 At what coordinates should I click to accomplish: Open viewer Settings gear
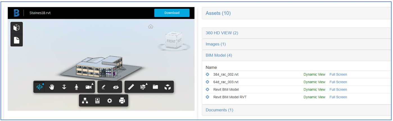tap(110, 101)
